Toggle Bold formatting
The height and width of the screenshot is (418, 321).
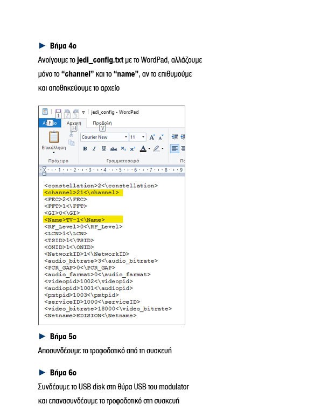pos(85,149)
